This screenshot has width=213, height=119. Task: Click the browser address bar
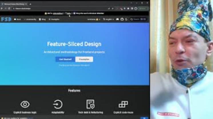point(60,8)
